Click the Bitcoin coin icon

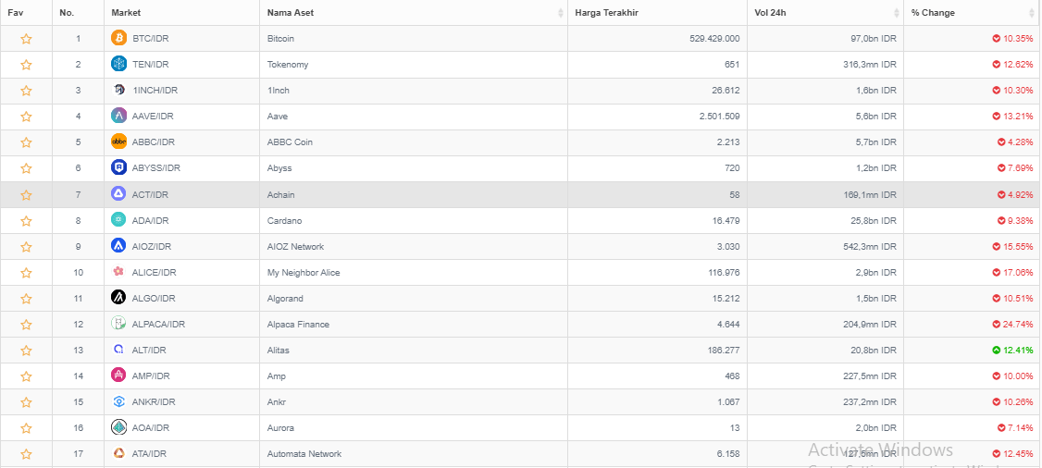[x=118, y=38]
